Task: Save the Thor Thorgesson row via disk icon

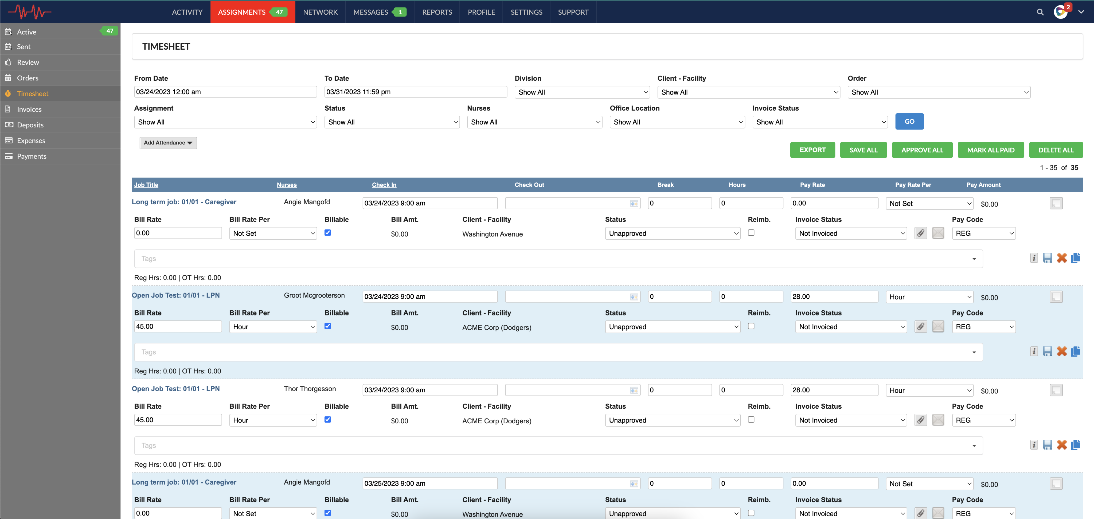Action: click(x=1047, y=445)
